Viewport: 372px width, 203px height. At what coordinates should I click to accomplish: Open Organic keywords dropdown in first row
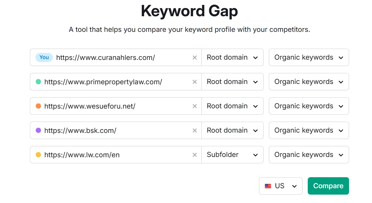(309, 58)
